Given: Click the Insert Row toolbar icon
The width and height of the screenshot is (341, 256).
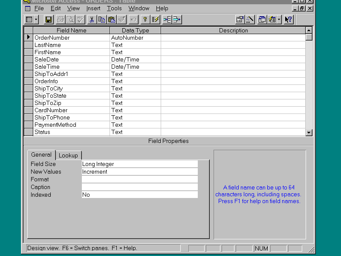Looking at the screenshot, I should (167, 20).
